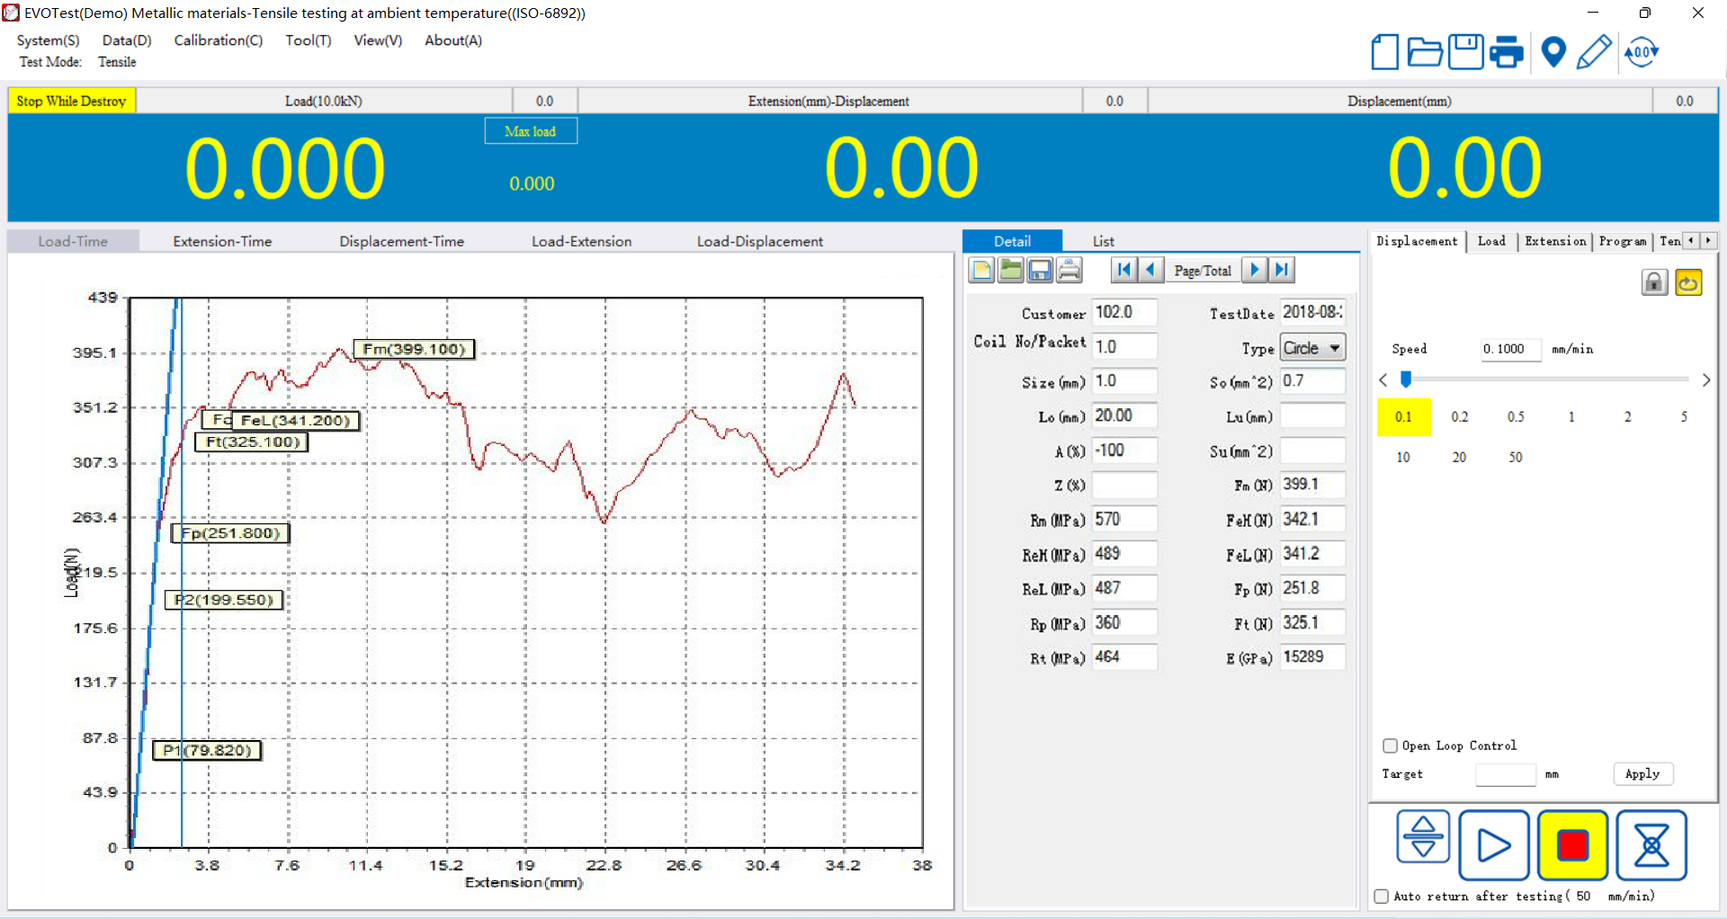Image resolution: width=1727 pixels, height=919 pixels.
Task: Toggle Auto return after testing checkbox
Action: click(1382, 896)
